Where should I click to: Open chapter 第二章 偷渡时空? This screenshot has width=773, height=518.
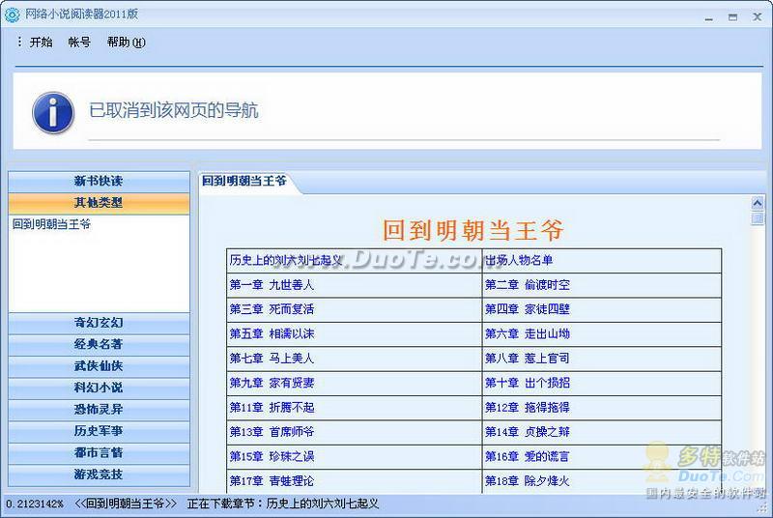tap(528, 285)
